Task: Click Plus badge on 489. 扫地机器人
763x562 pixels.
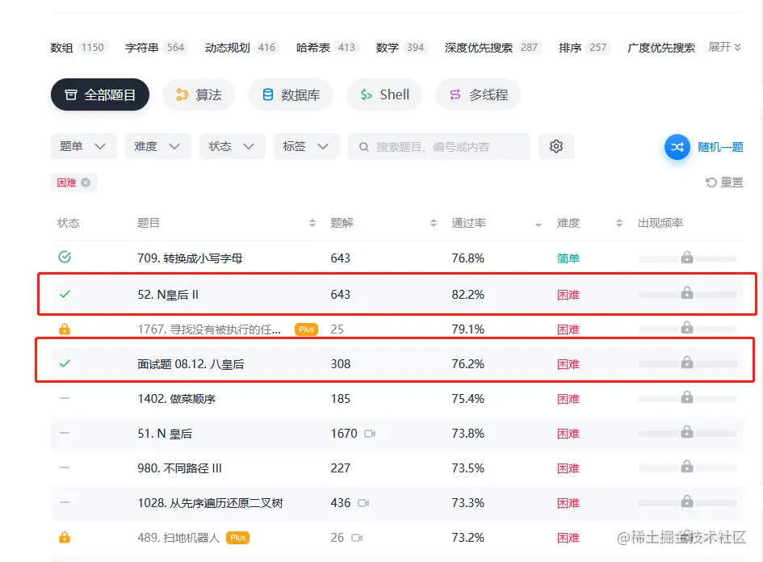Action: pos(237,538)
